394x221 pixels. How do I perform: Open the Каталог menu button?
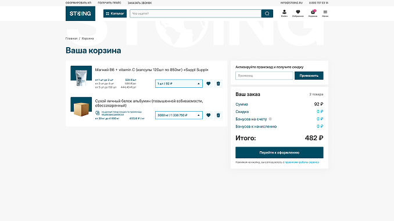coord(115,13)
